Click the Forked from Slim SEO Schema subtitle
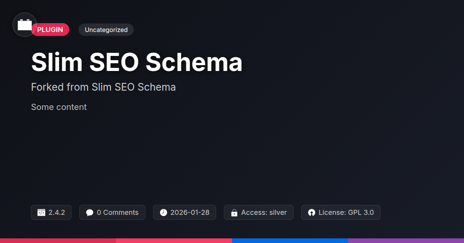 103,87
